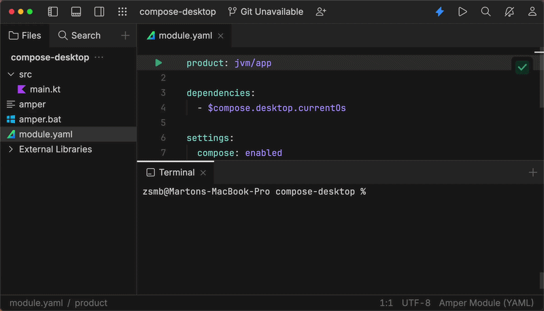Open the Git Unavailable branch widget
This screenshot has height=311, width=544.
pos(266,12)
